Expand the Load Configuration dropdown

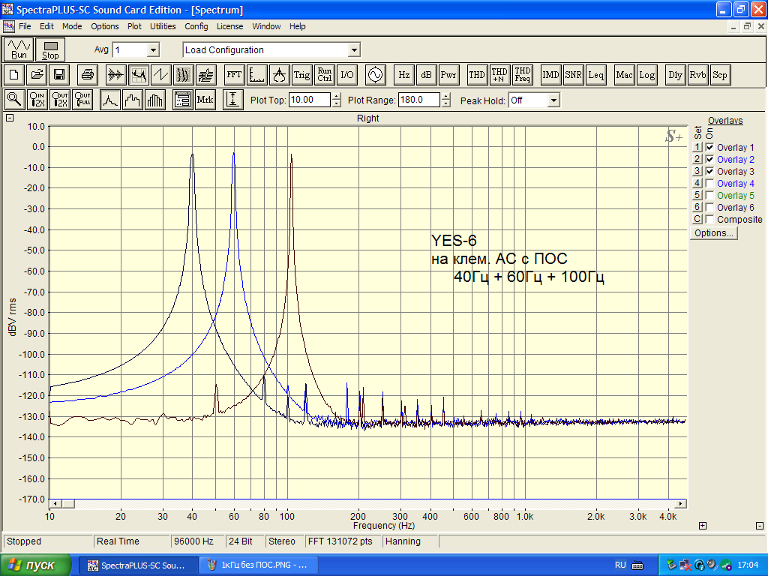tap(354, 50)
